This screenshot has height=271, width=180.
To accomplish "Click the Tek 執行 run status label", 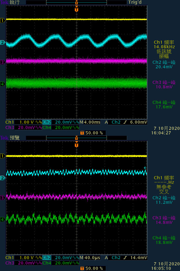I will point(10,2).
